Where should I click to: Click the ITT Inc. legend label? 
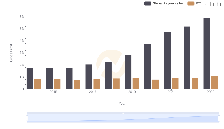[201, 3]
